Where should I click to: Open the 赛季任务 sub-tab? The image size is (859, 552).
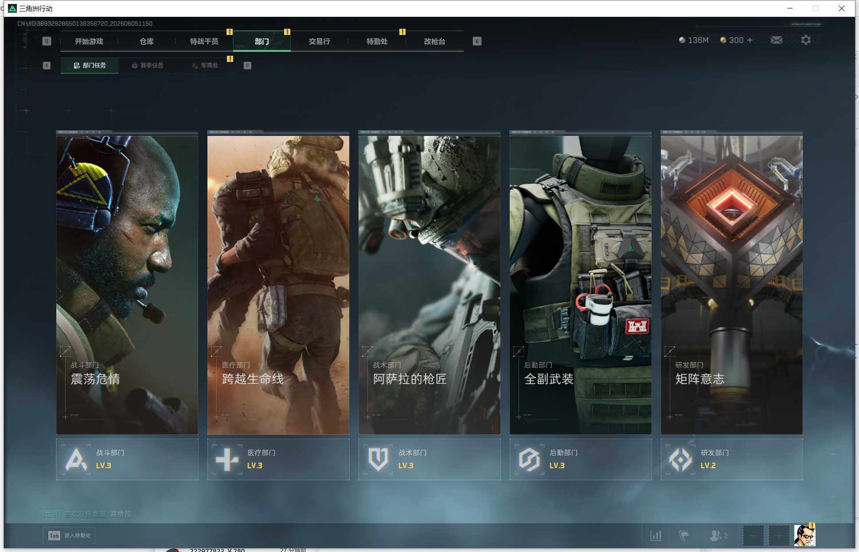point(148,66)
